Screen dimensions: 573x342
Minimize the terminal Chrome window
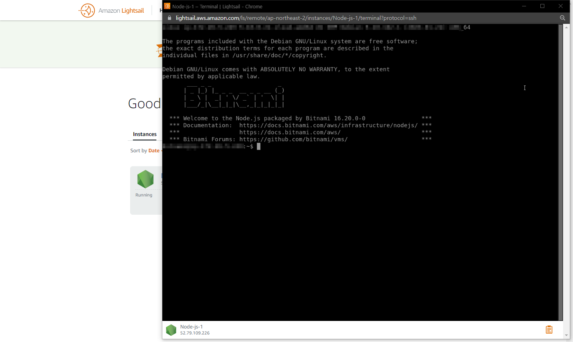tap(524, 6)
